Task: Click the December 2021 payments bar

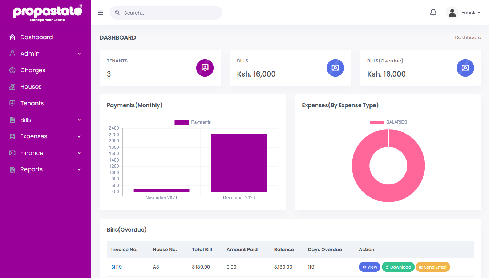Action: pos(239,163)
